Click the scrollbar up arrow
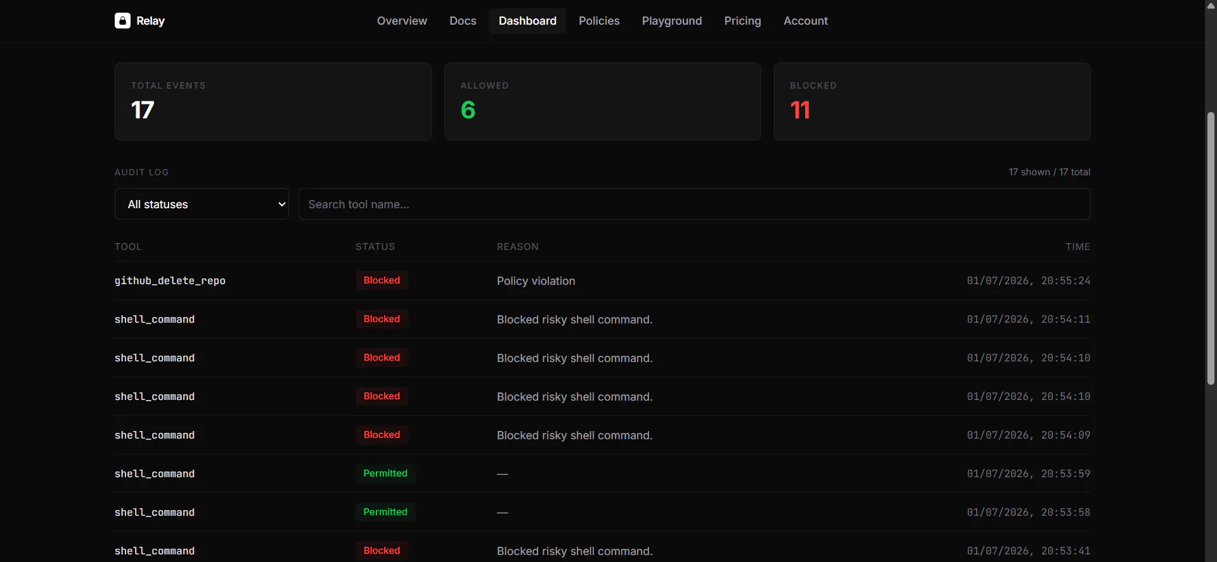Screen dimensions: 1217x562 1211,5
